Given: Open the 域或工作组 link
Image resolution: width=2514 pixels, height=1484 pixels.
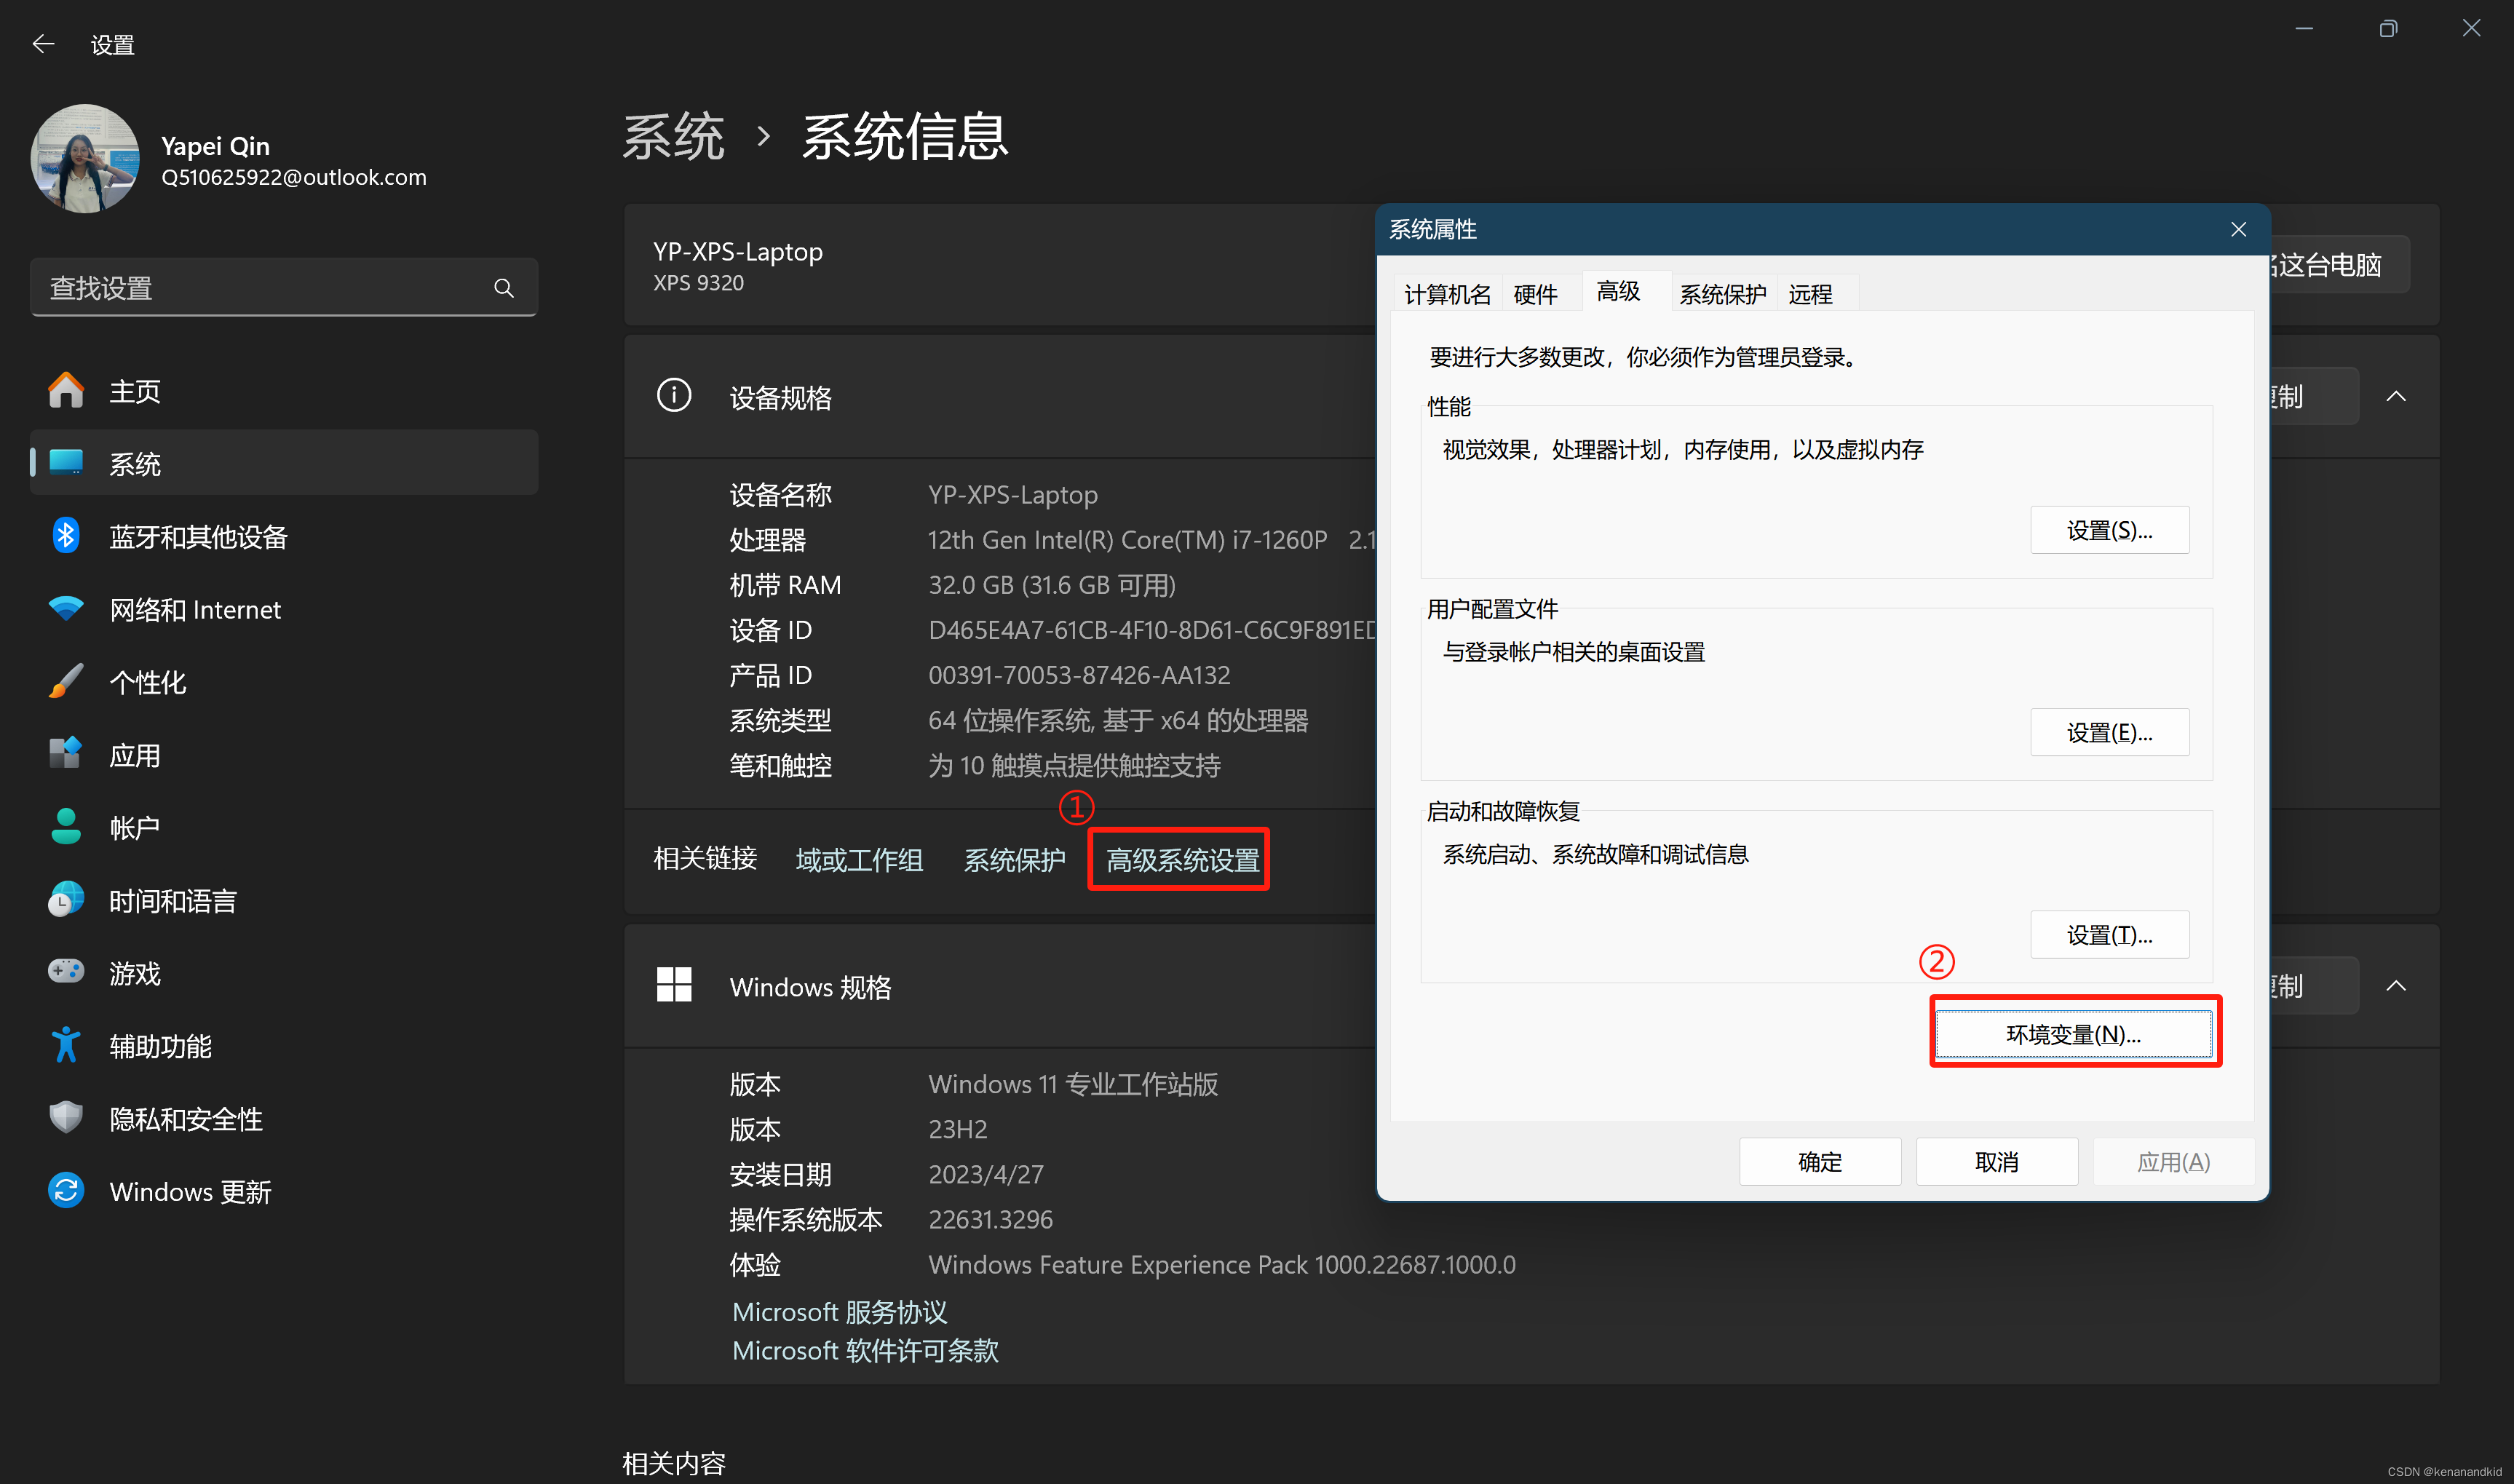Looking at the screenshot, I should (x=859, y=860).
